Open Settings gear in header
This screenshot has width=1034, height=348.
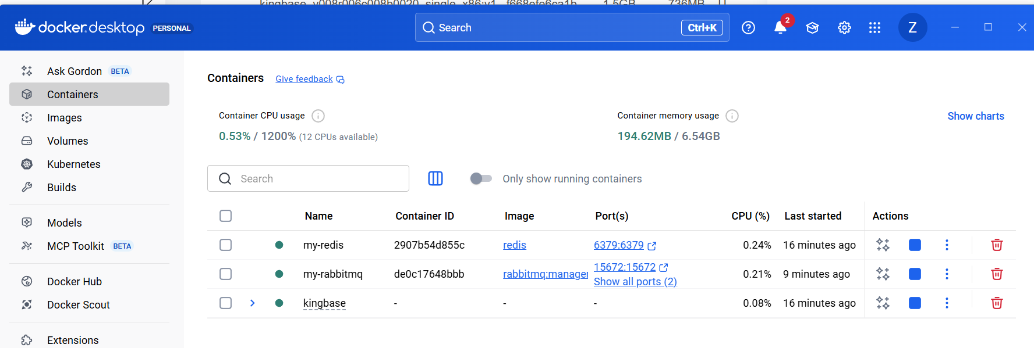(x=844, y=28)
